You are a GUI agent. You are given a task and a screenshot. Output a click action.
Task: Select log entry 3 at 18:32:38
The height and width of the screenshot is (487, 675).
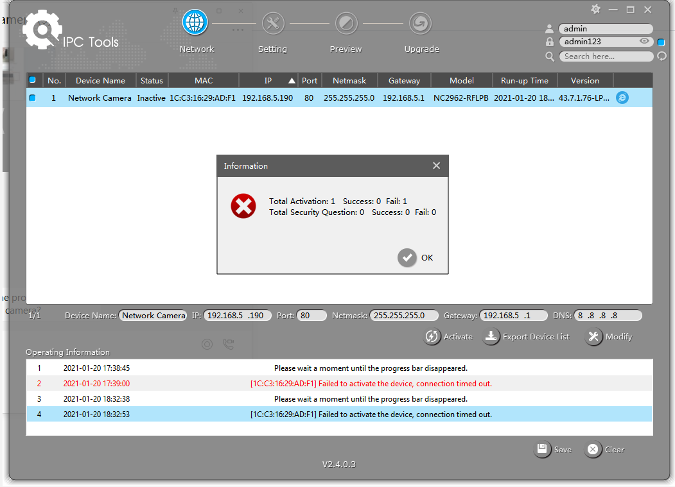coord(339,399)
